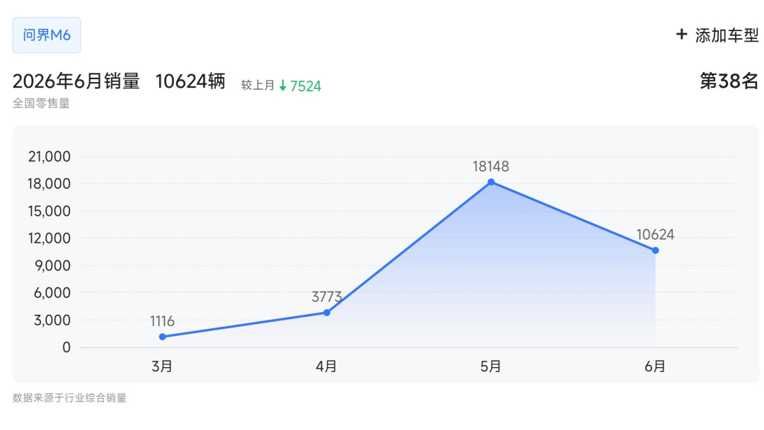
Task: Select the 6月 data point on chart
Action: [655, 250]
